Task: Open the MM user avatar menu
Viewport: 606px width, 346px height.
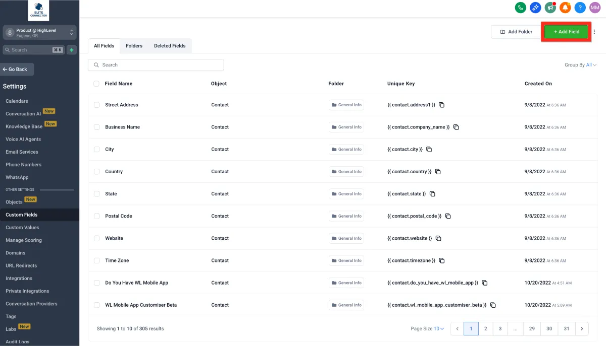Action: point(595,8)
